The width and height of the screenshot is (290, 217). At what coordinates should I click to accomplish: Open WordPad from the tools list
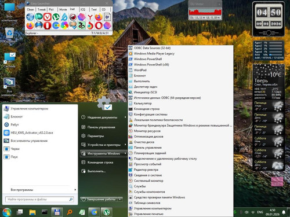pyautogui.click(x=180, y=70)
